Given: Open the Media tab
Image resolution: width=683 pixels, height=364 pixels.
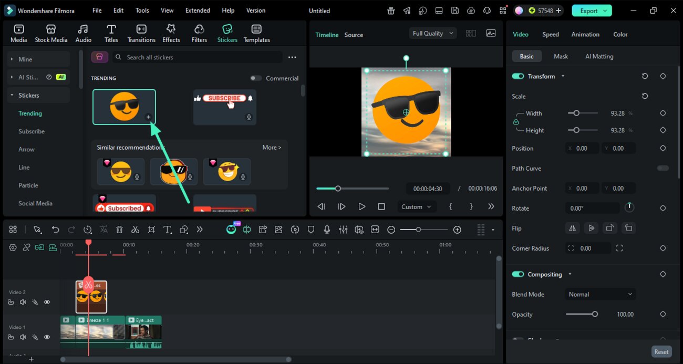Looking at the screenshot, I should (19, 33).
